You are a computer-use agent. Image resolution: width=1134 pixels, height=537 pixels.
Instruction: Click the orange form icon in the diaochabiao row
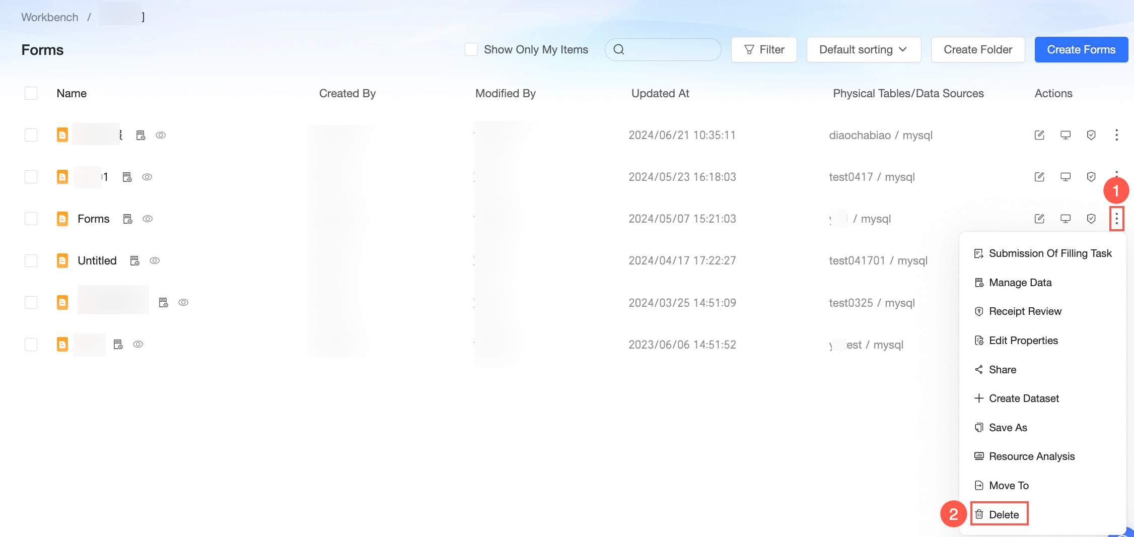[x=62, y=135]
